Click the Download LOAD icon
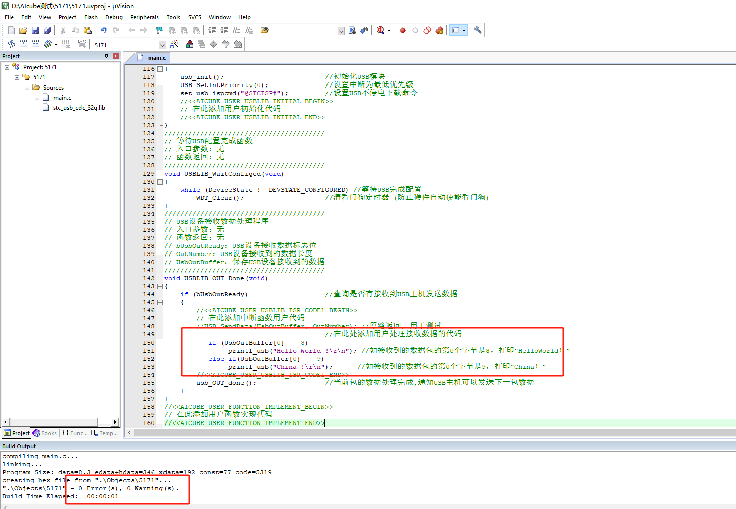 tap(82, 45)
